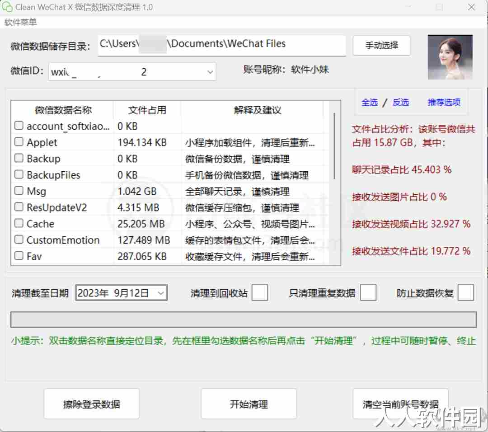Click the 127.489 MB size cell
Screen dimensions: 488x432
tap(144, 240)
